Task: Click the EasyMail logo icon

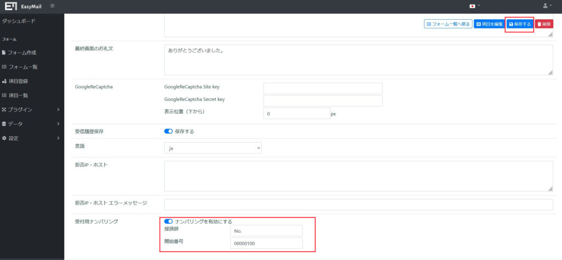Action: click(x=10, y=6)
